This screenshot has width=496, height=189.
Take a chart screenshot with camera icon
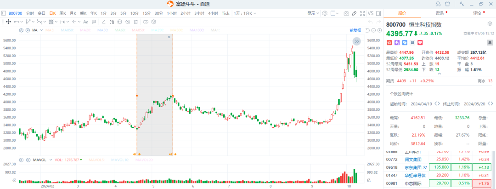pos(346,13)
